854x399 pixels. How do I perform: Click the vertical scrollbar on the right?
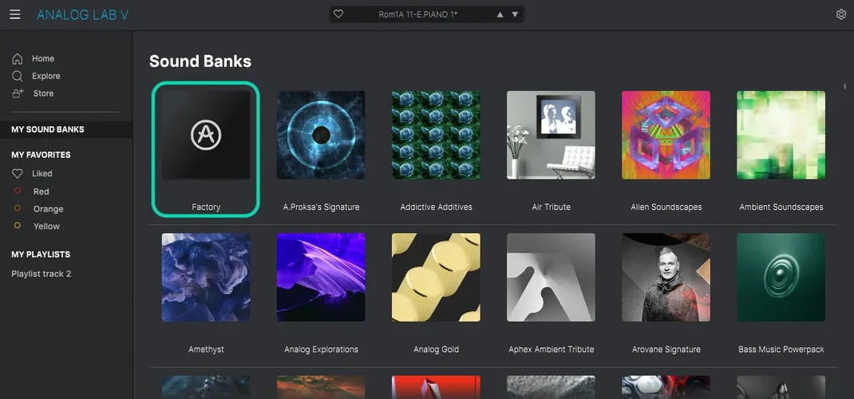tap(845, 86)
